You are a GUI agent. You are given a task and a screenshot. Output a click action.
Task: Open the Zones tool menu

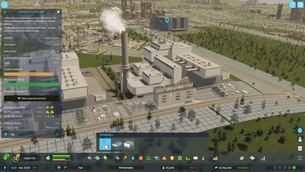[x=90, y=158]
